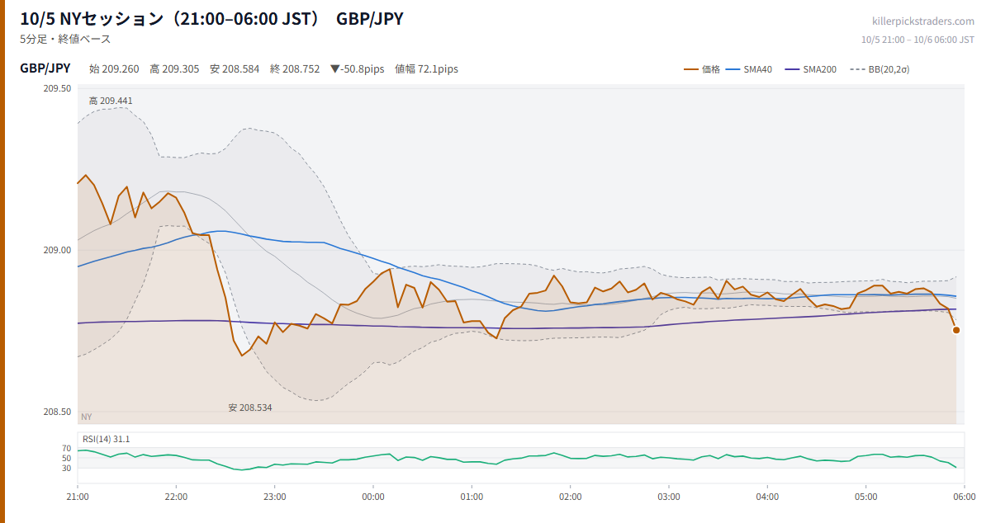Click the 高 209.441 chart annotation
The width and height of the screenshot is (991, 523).
click(111, 101)
